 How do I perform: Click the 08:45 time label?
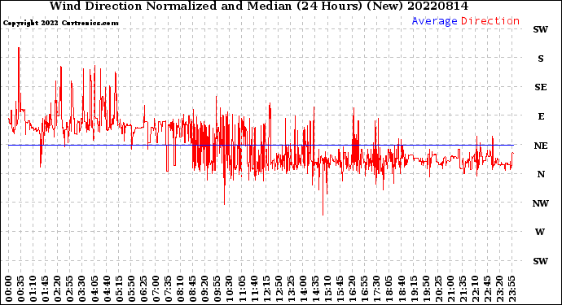193,289
